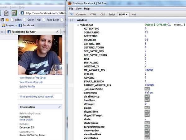Collapse the VideoChat object tree node
186x140 pixels.
tap(78, 25)
